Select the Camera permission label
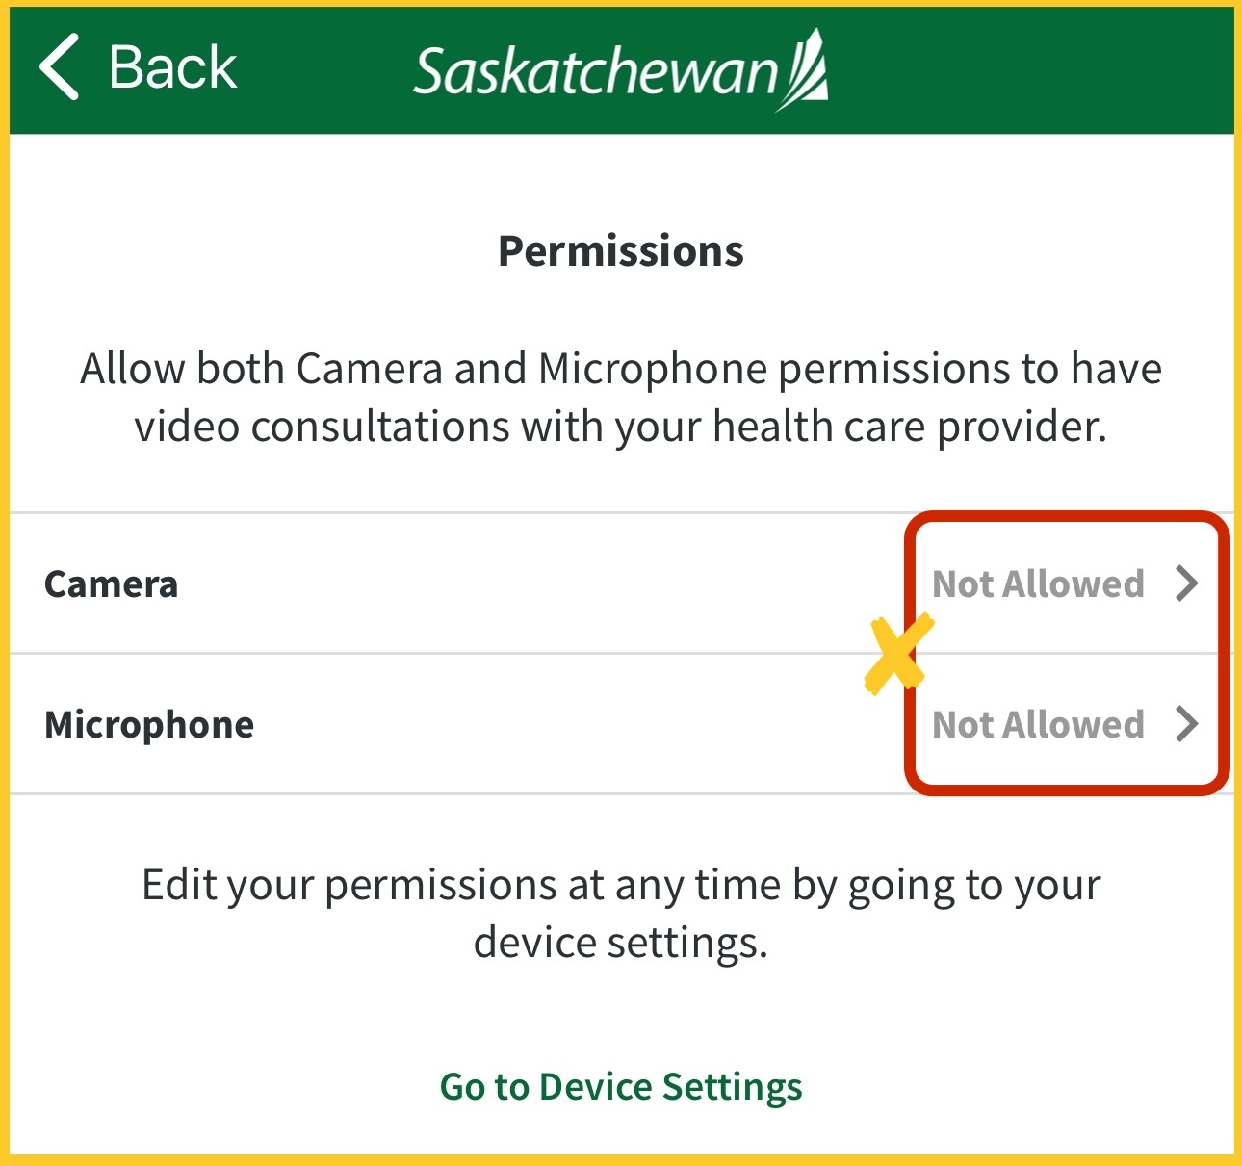 (112, 584)
